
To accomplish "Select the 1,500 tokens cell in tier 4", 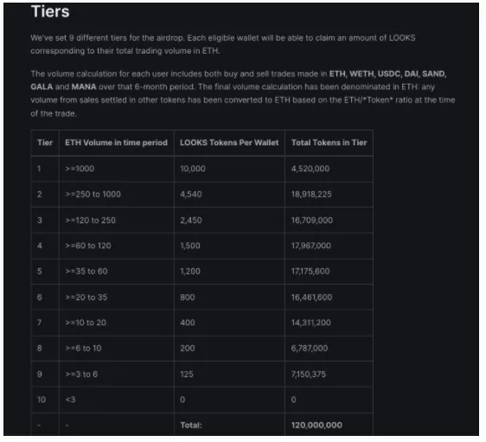I will [x=229, y=246].
